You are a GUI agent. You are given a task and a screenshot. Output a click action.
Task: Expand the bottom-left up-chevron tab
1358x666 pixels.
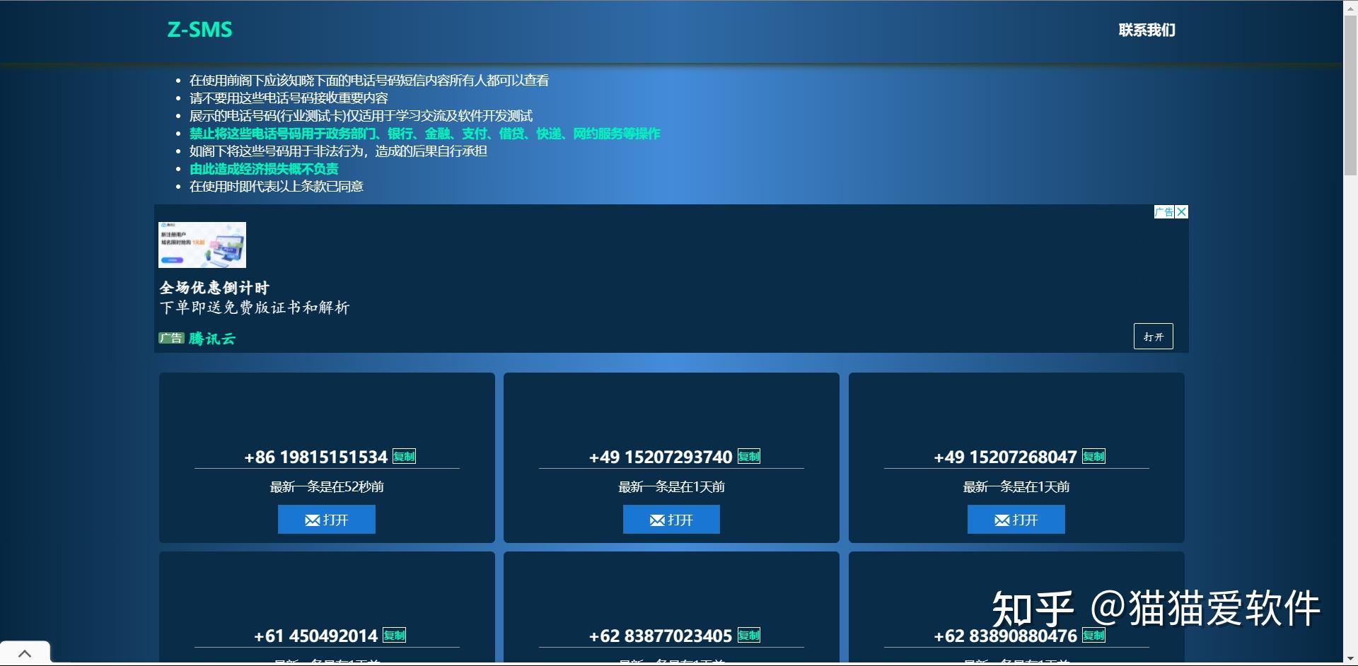(25, 653)
